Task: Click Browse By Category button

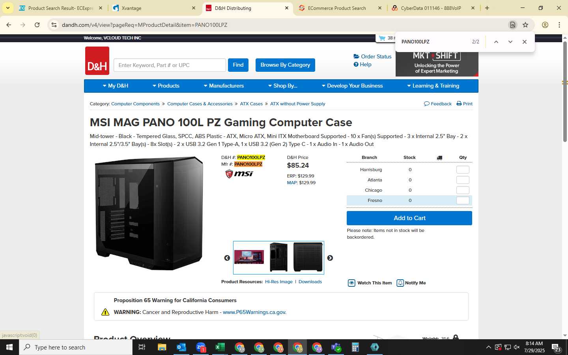Action: pos(285,65)
